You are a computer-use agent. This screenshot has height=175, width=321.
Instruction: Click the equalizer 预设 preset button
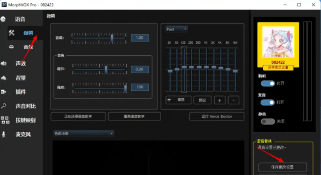coord(202,100)
